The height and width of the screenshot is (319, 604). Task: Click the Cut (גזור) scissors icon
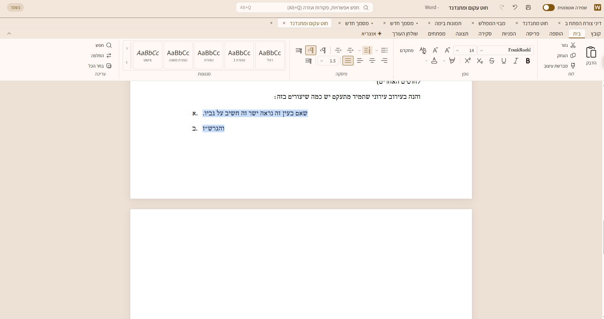573,45
